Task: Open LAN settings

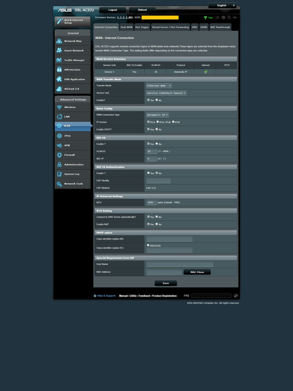Action: click(x=72, y=117)
